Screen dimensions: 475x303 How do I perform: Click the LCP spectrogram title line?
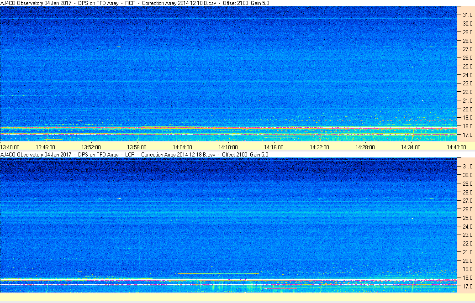[x=134, y=154]
